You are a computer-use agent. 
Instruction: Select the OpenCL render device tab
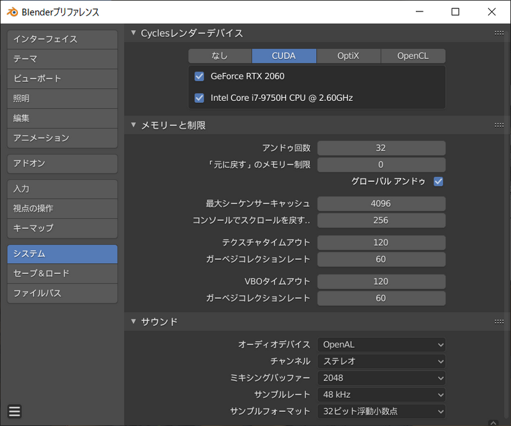[413, 56]
